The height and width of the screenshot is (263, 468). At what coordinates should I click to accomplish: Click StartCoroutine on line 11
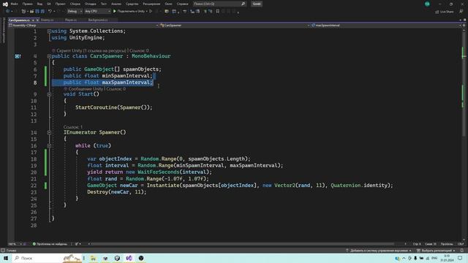pos(96,107)
